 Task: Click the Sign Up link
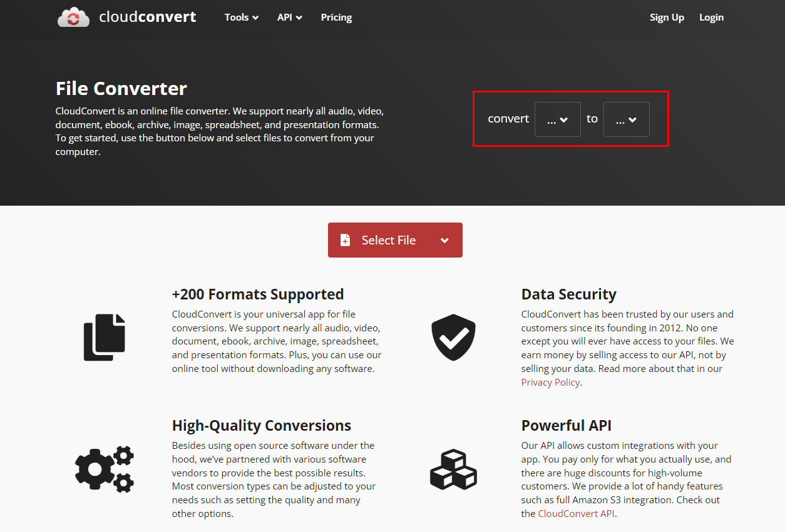coord(667,18)
